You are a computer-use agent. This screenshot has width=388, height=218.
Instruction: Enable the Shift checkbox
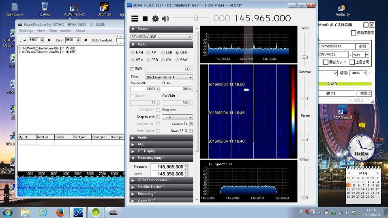click(132, 69)
